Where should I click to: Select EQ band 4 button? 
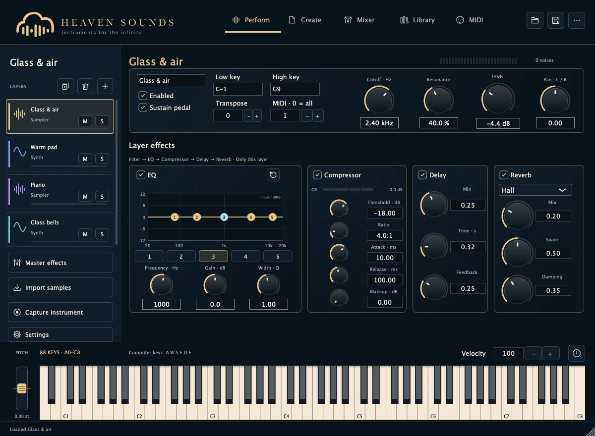[245, 256]
